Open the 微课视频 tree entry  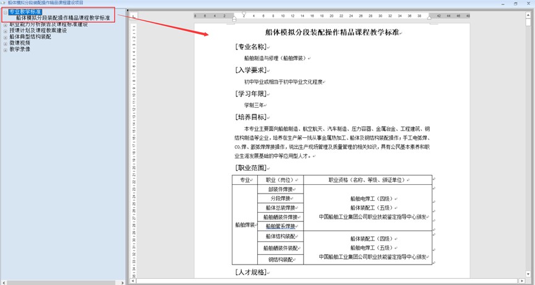[19, 43]
